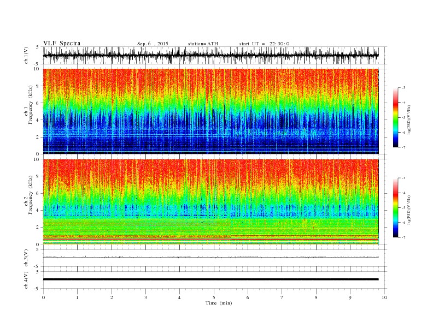Click the "6" tick label on time axis
The width and height of the screenshot is (433, 334).
248,297
